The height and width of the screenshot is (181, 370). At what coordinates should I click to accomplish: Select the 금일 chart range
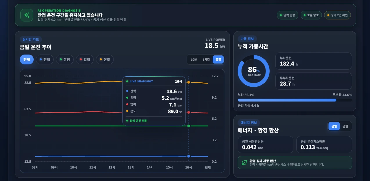(x=218, y=59)
